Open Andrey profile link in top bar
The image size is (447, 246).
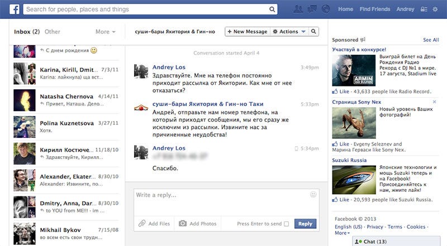click(405, 9)
